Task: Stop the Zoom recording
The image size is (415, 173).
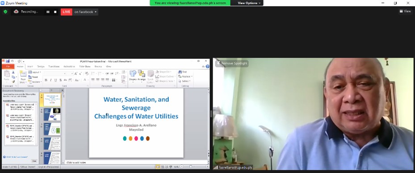Action: (x=55, y=12)
